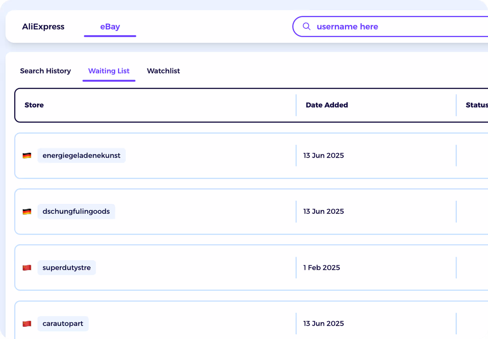Open the dschungfulingoods store
This screenshot has height=339, width=488.
76,211
